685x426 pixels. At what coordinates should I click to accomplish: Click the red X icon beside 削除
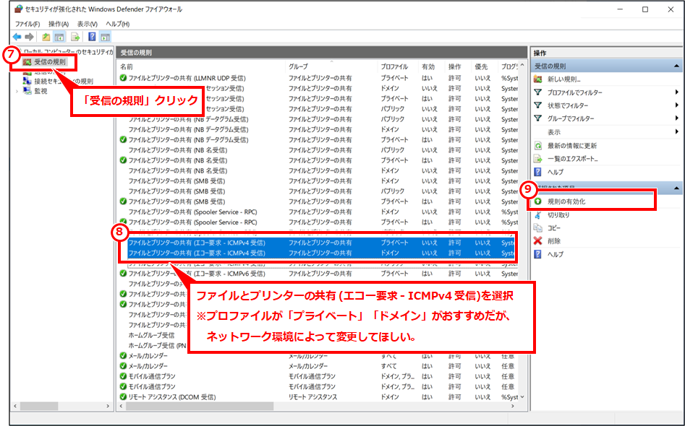pos(538,240)
